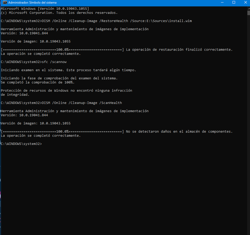Click the first 100.0% progress bar

click(62, 49)
